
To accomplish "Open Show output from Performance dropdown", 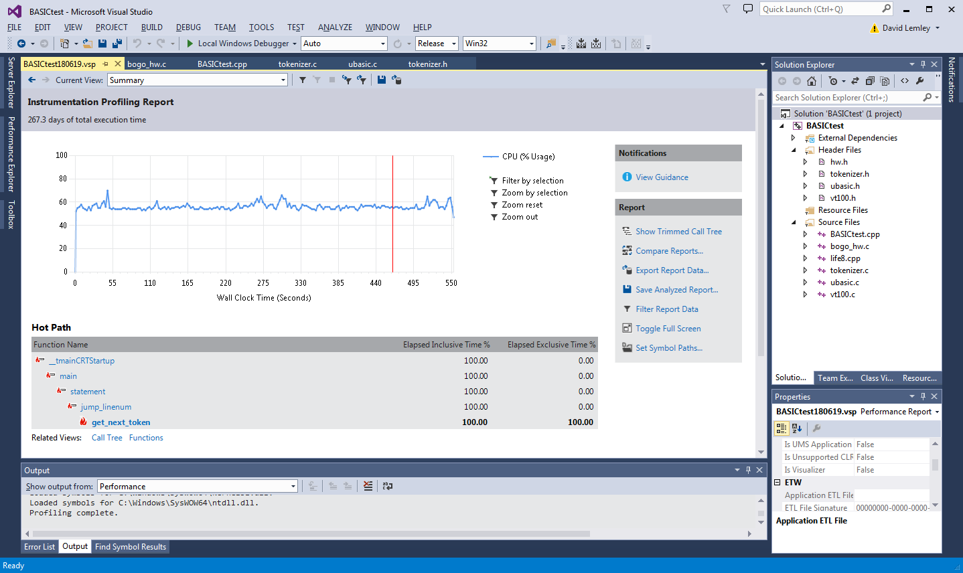I will tap(293, 487).
